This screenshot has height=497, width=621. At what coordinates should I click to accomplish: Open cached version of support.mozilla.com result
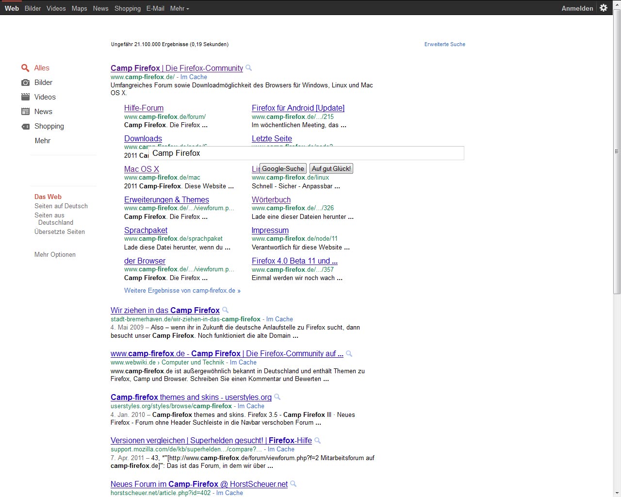281,449
